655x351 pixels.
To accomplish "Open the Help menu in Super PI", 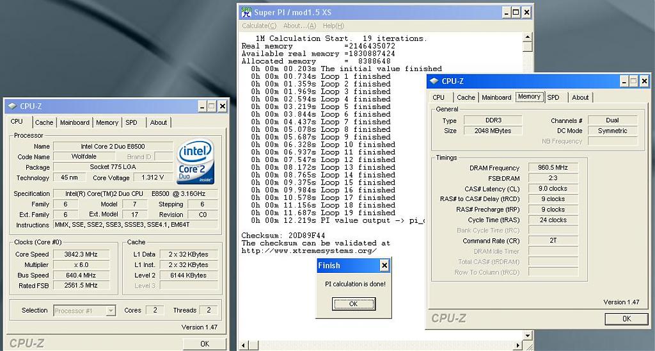I will coord(333,26).
